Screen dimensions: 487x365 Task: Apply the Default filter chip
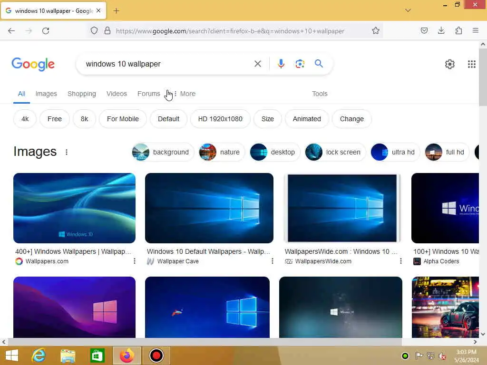tap(168, 119)
